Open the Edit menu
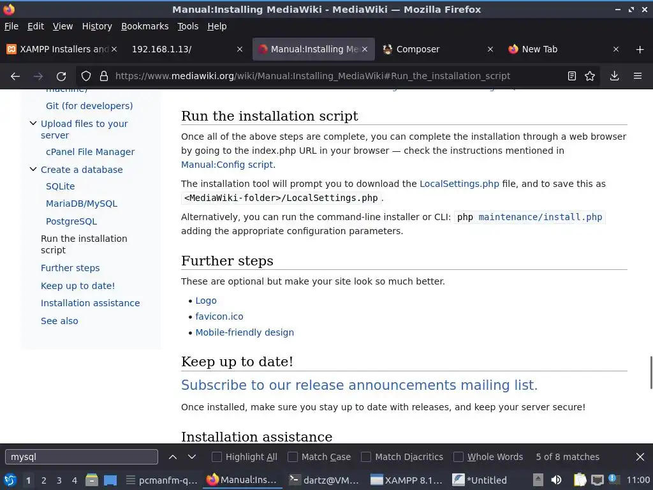 (36, 26)
